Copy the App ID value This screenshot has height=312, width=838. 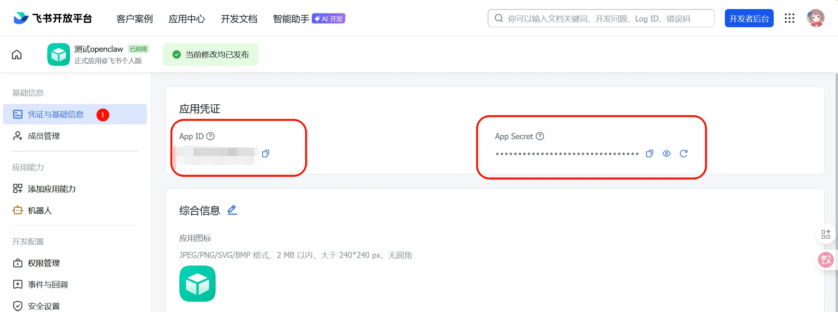[266, 153]
